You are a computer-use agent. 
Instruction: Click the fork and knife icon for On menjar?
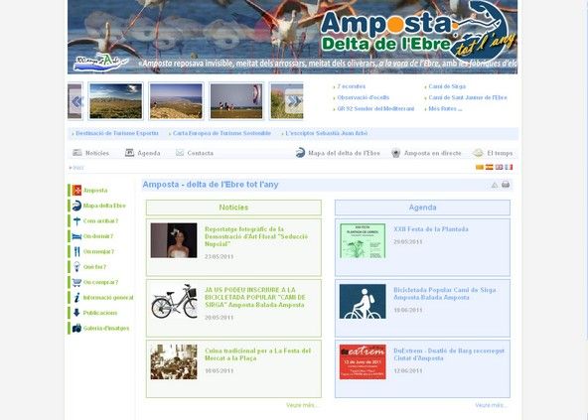76,251
